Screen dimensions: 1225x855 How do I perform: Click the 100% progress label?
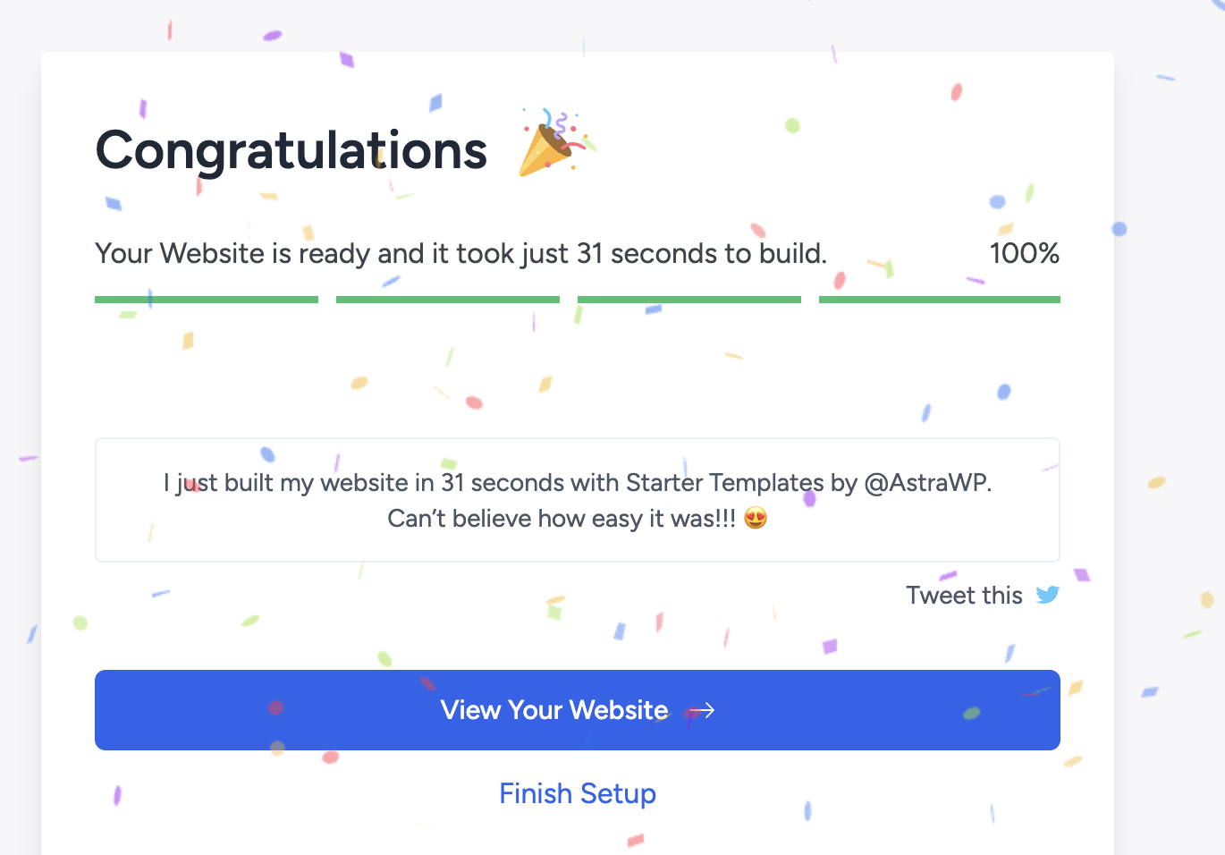tap(1024, 254)
